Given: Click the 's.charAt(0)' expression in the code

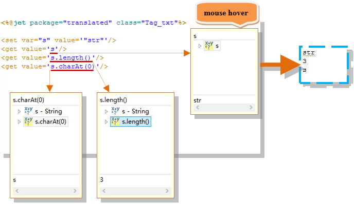Looking at the screenshot, I should 72,67.
